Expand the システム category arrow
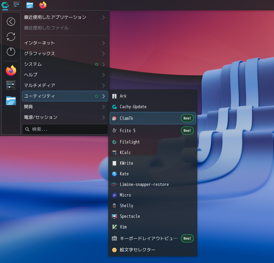The width and height of the screenshot is (274, 263). pyautogui.click(x=103, y=64)
